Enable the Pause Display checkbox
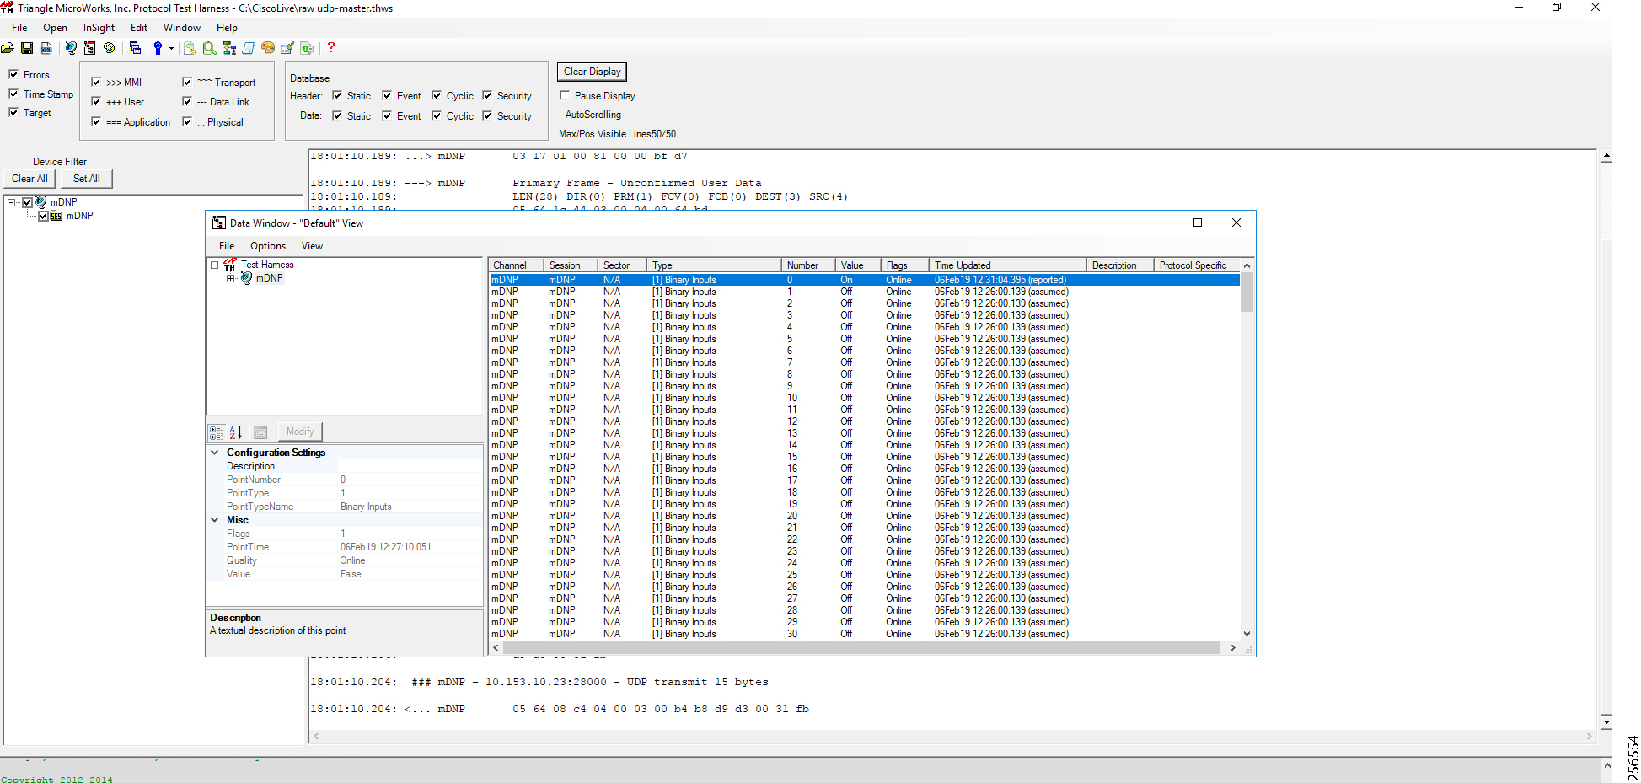 point(566,95)
